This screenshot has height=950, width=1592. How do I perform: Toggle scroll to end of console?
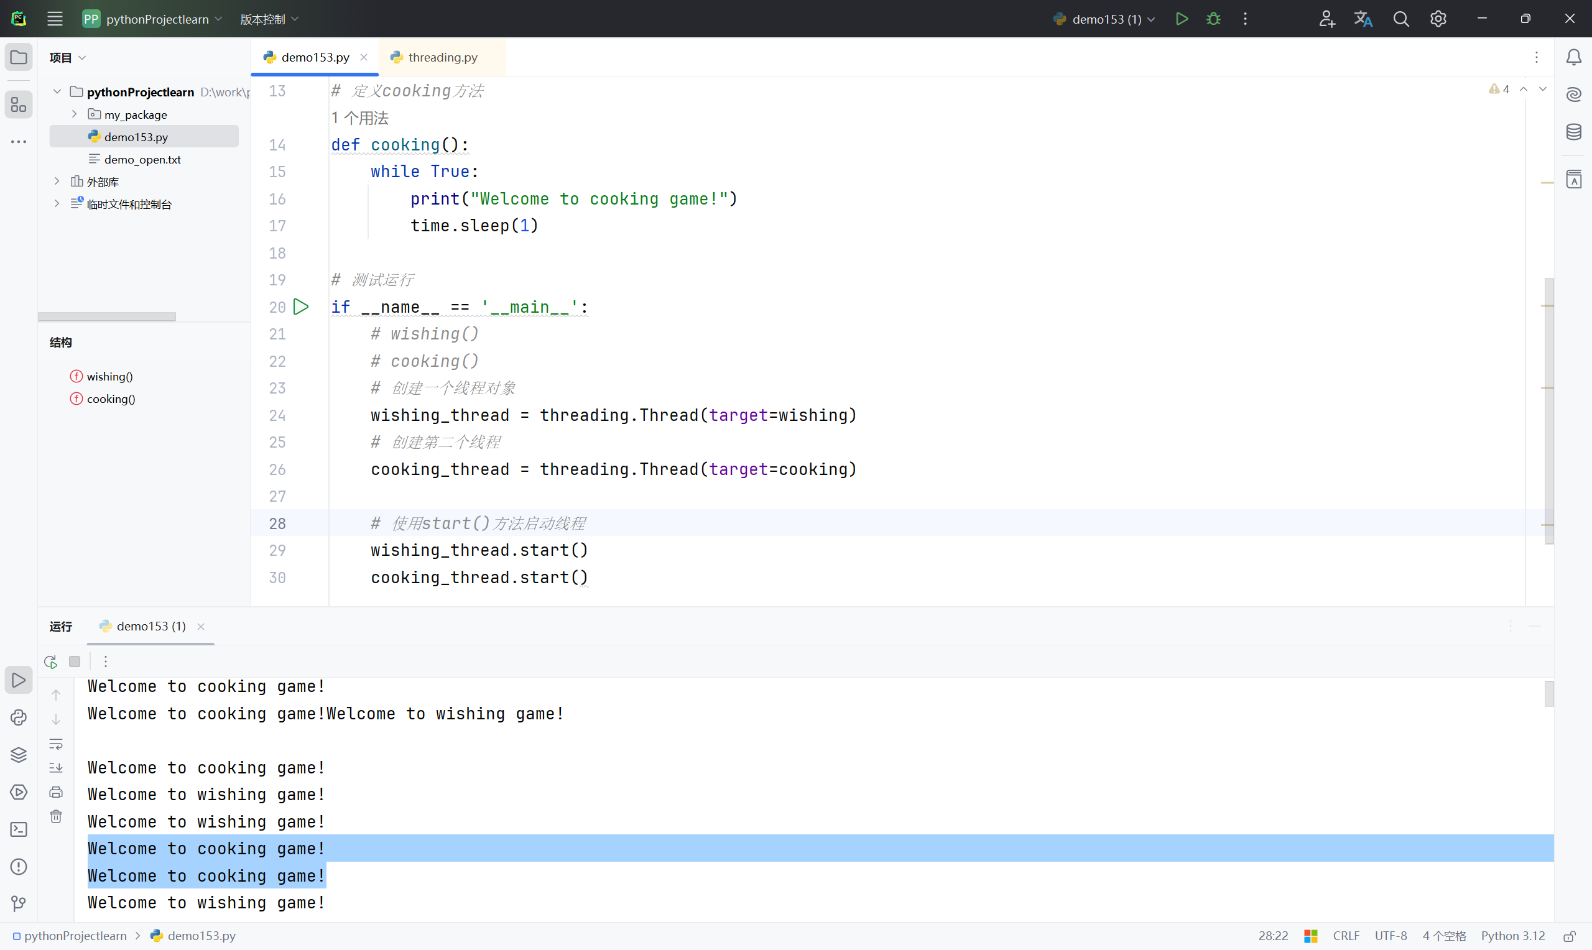[57, 768]
